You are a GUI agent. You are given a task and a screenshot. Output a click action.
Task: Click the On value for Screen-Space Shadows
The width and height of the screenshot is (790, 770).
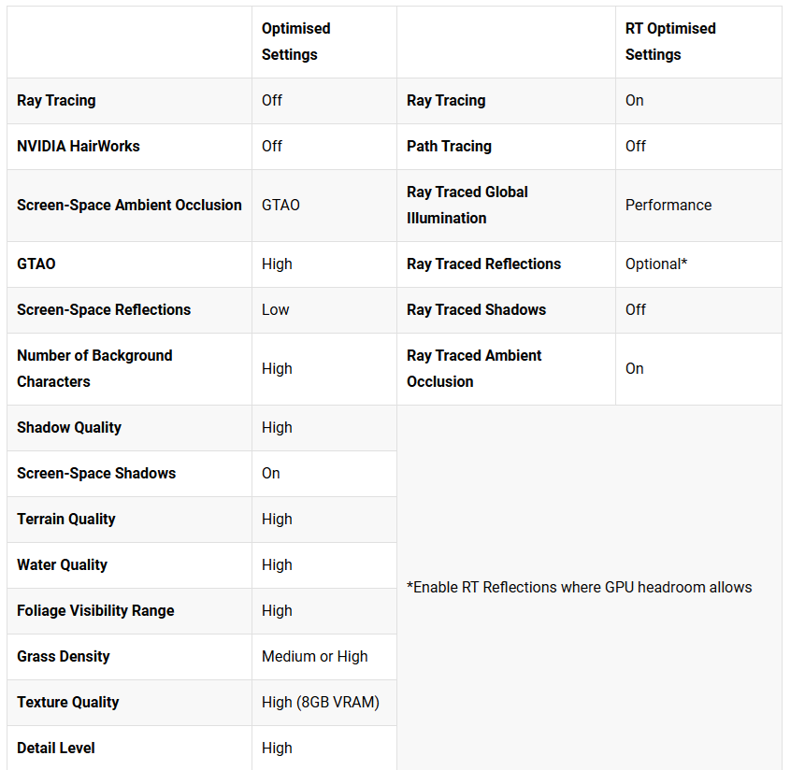(270, 474)
